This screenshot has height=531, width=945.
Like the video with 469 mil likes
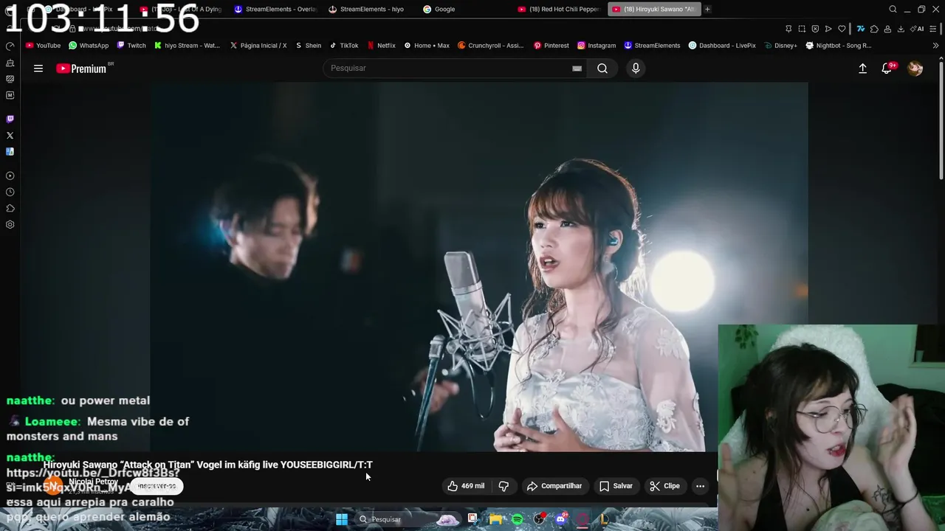tap(466, 486)
